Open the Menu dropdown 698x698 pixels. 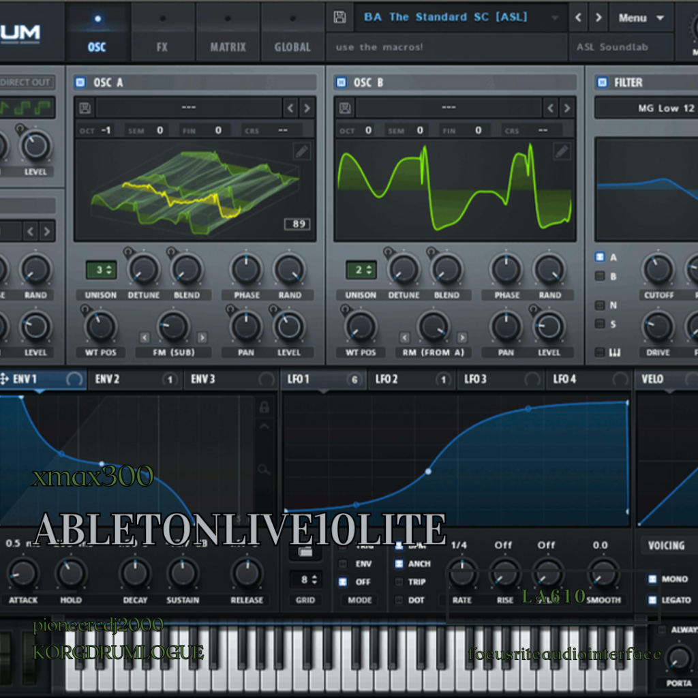641,18
